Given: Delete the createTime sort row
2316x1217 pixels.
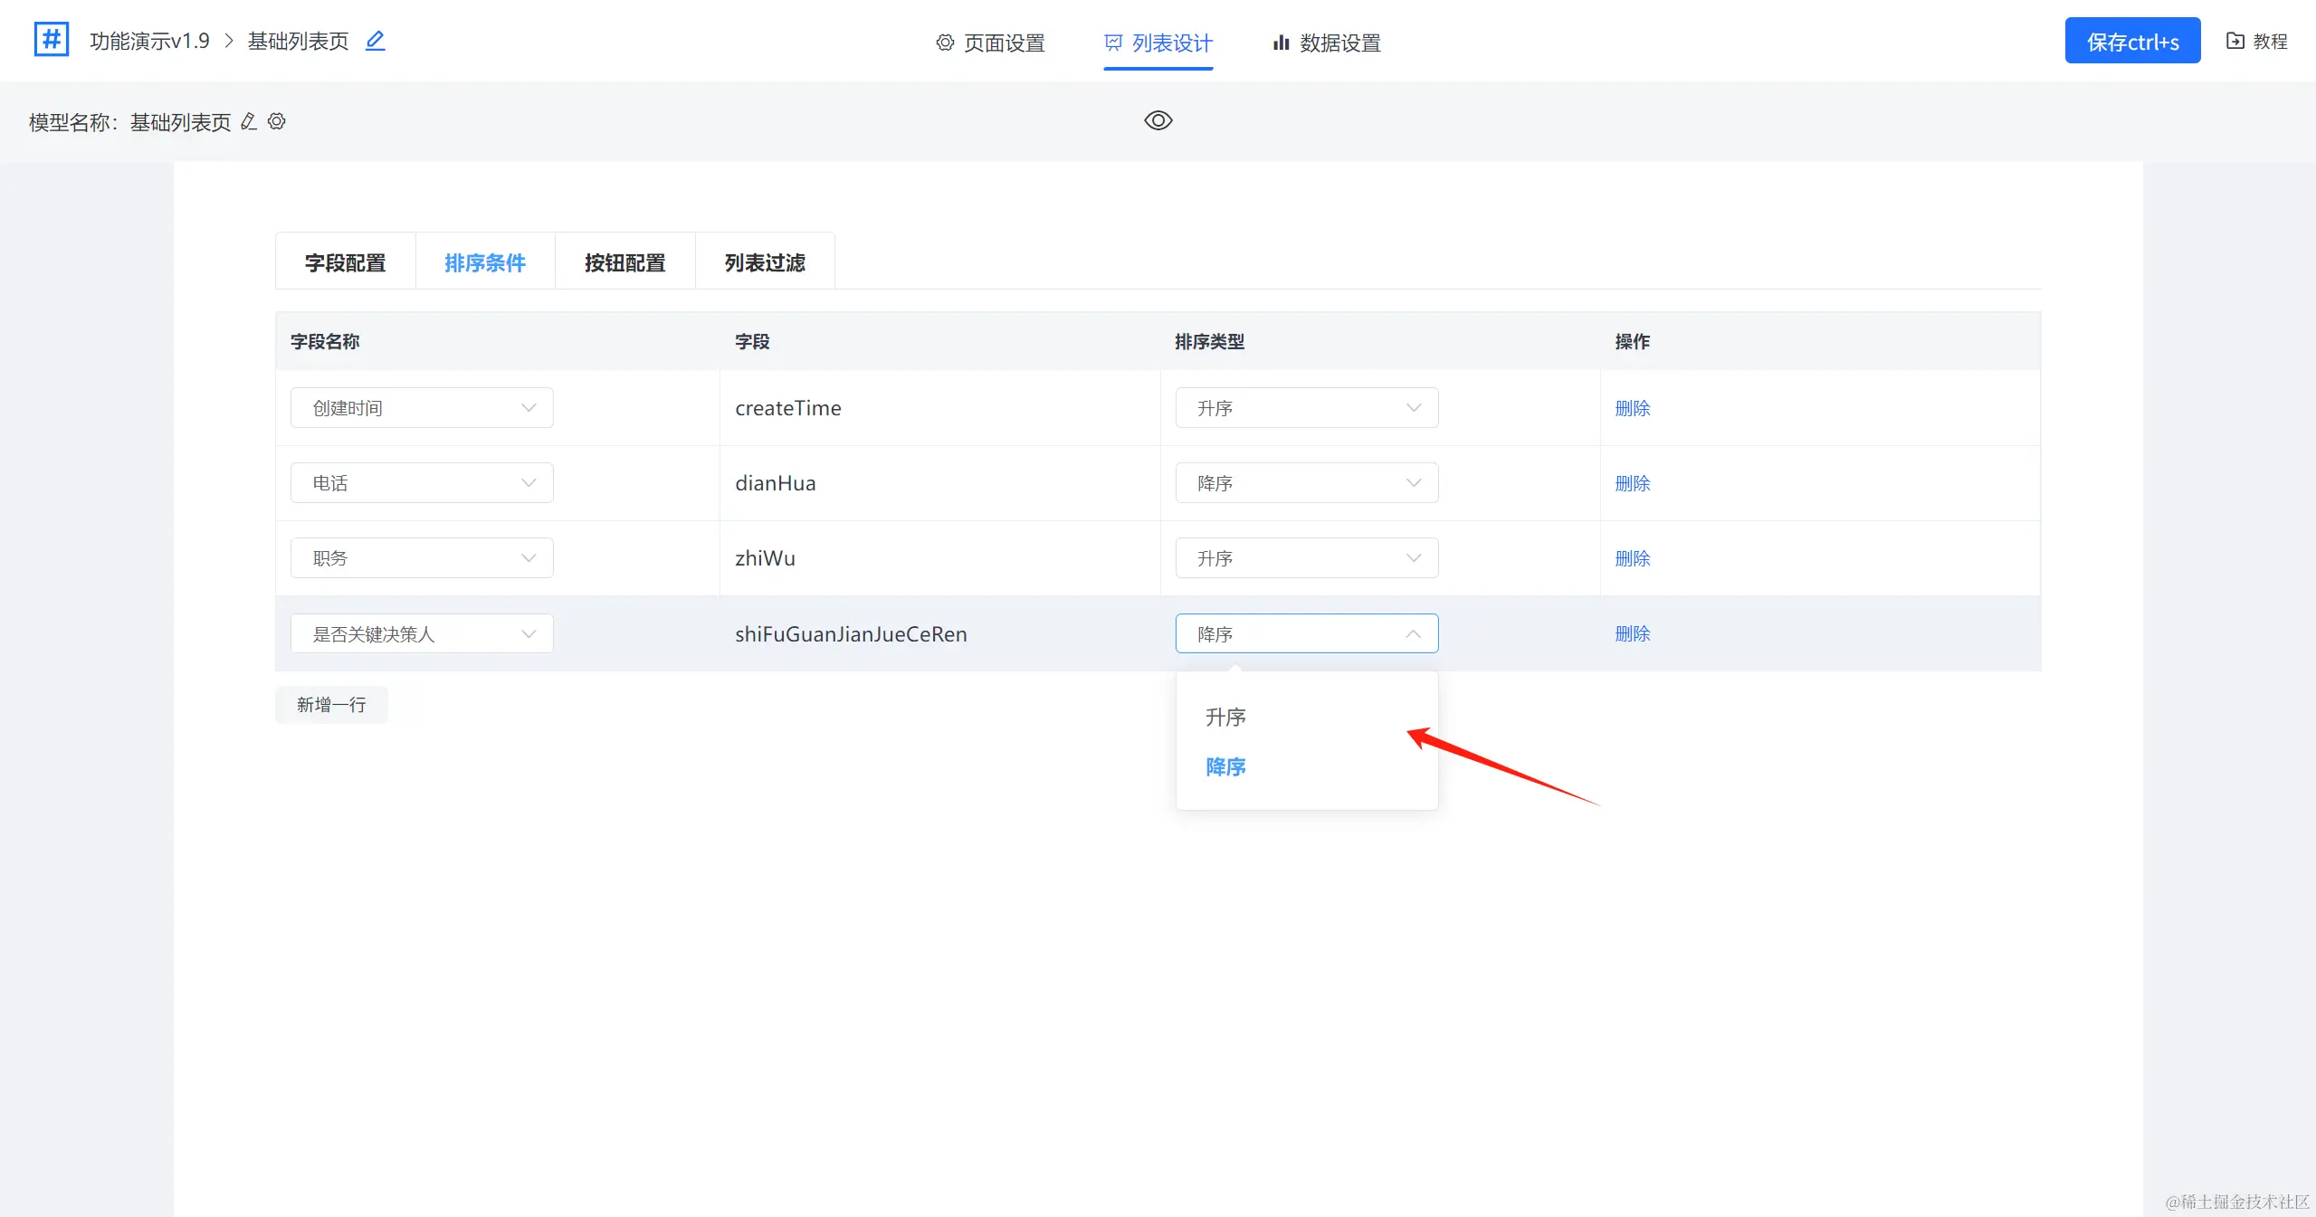Looking at the screenshot, I should 1632,408.
